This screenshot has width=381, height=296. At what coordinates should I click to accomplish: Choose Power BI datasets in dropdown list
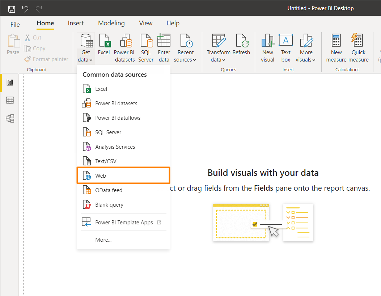123,103
